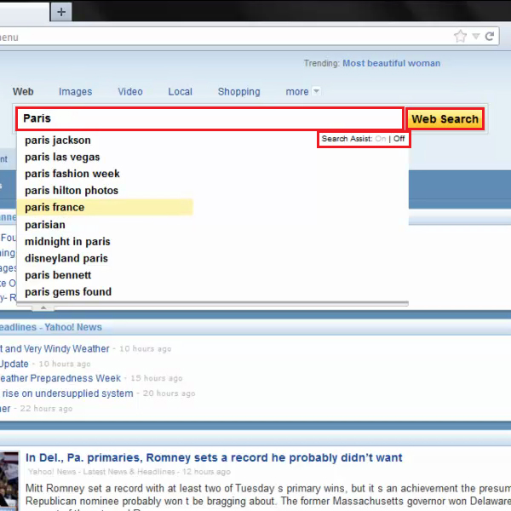
Task: Turn Search Assist Off
Action: tap(399, 139)
